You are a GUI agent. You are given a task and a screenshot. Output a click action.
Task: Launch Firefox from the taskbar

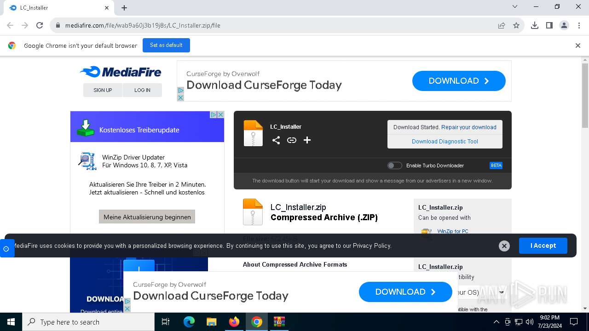[234, 322]
